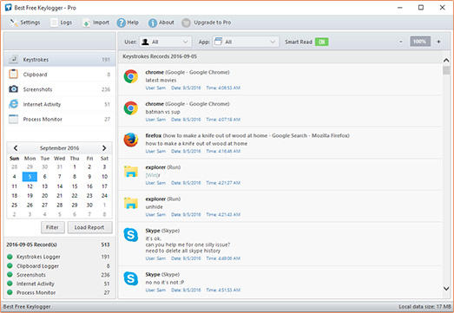454x313 pixels.
Task: Click 'need to delete all skype history' text
Action: [x=183, y=251]
